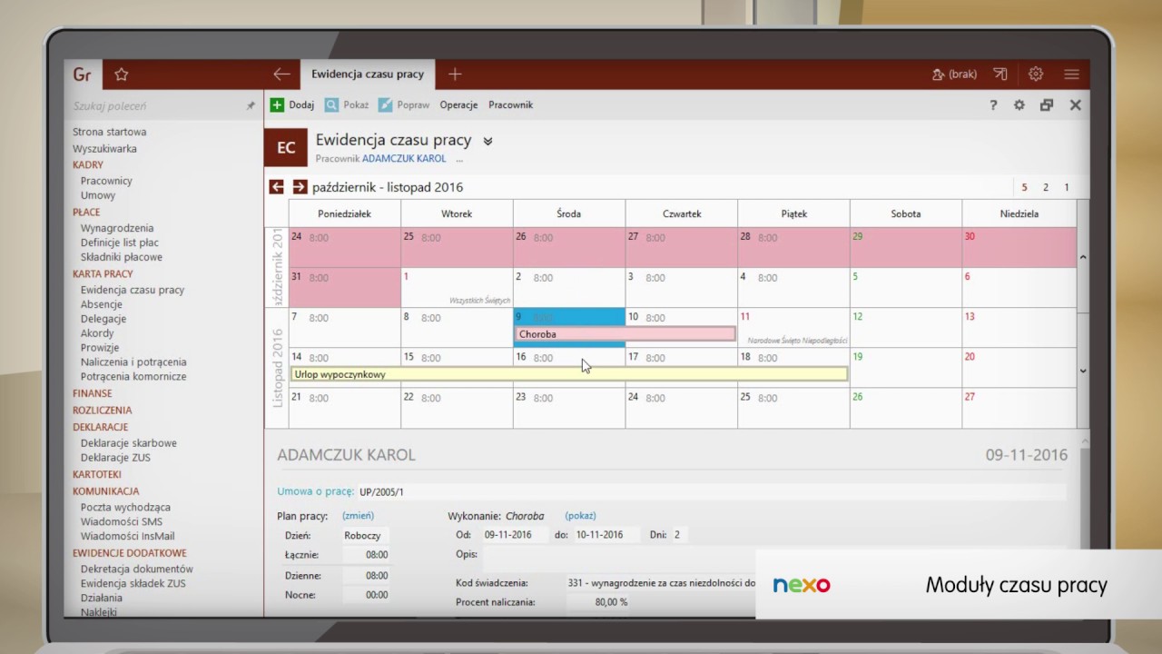Expand the KARTOTEKI section
This screenshot has height=654, width=1162.
(x=97, y=474)
